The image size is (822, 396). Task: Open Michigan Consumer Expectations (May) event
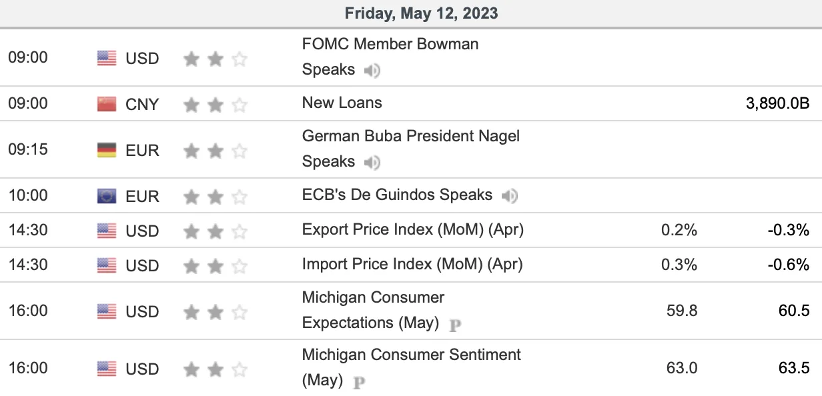(374, 310)
